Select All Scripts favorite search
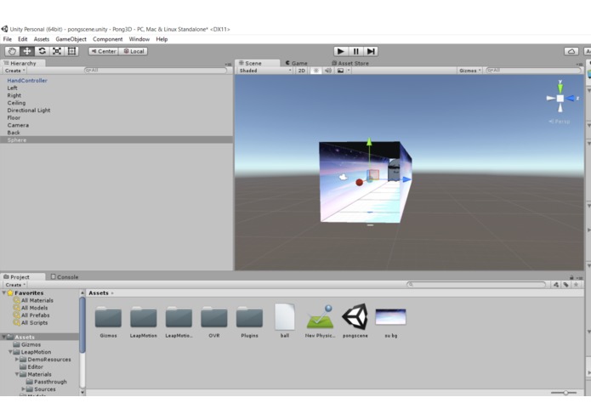The height and width of the screenshot is (420, 591). point(31,323)
